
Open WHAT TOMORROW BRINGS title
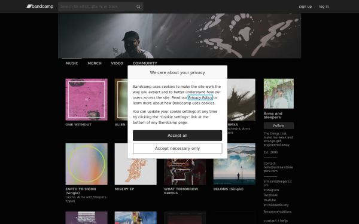tap(181, 191)
